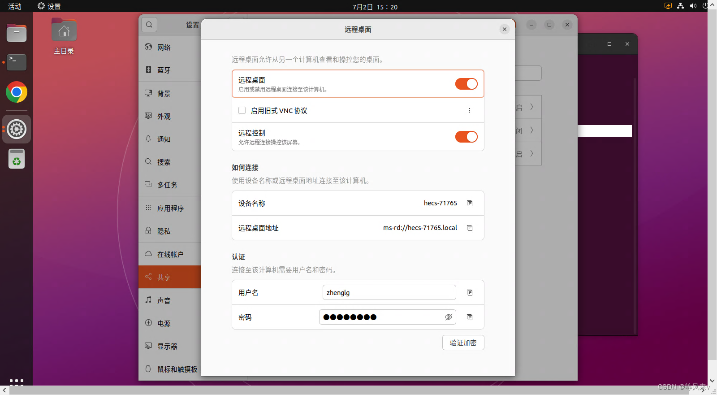Viewport: 717px width, 395px height.
Task: Minimize the background terminal window
Action: tap(592, 44)
